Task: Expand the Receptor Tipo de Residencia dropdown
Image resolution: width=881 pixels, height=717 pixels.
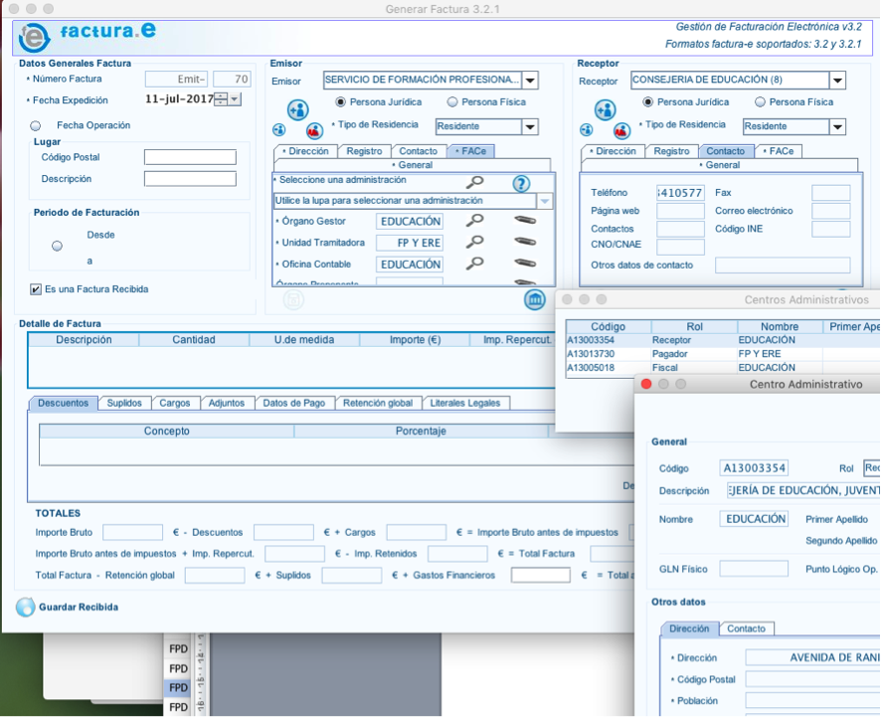Action: 837,127
